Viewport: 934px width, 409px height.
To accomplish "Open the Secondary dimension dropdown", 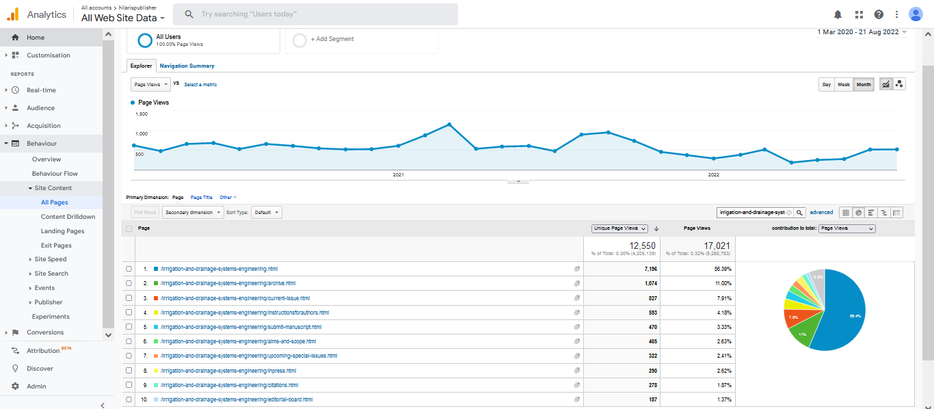I will pos(193,213).
